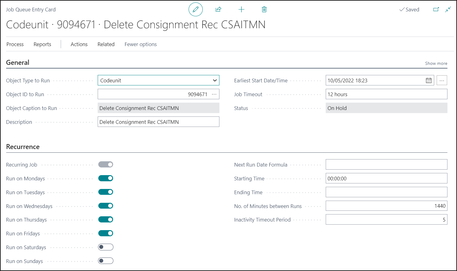This screenshot has height=271, width=457.
Task: Click Show more in General section
Action: click(x=436, y=63)
